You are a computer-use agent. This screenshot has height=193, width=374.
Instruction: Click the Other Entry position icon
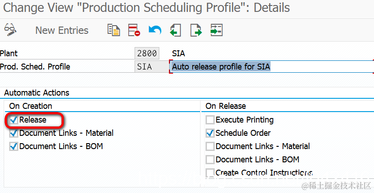coord(216,30)
